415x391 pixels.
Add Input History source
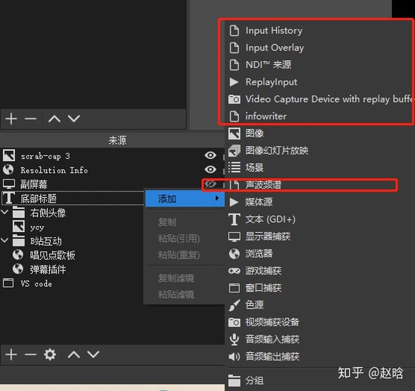pos(320,31)
